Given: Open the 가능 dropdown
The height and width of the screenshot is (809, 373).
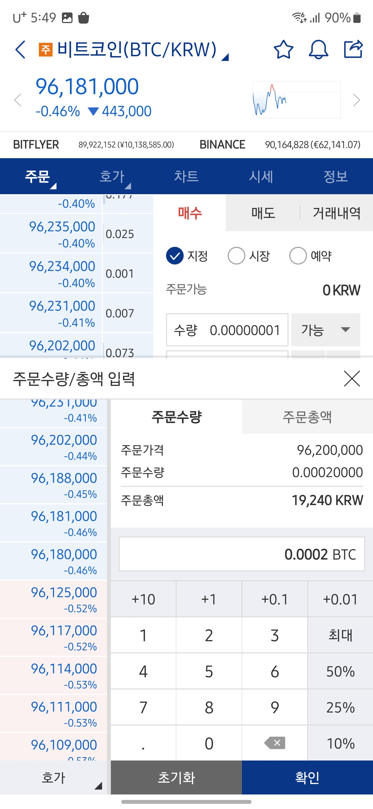Looking at the screenshot, I should (x=326, y=330).
